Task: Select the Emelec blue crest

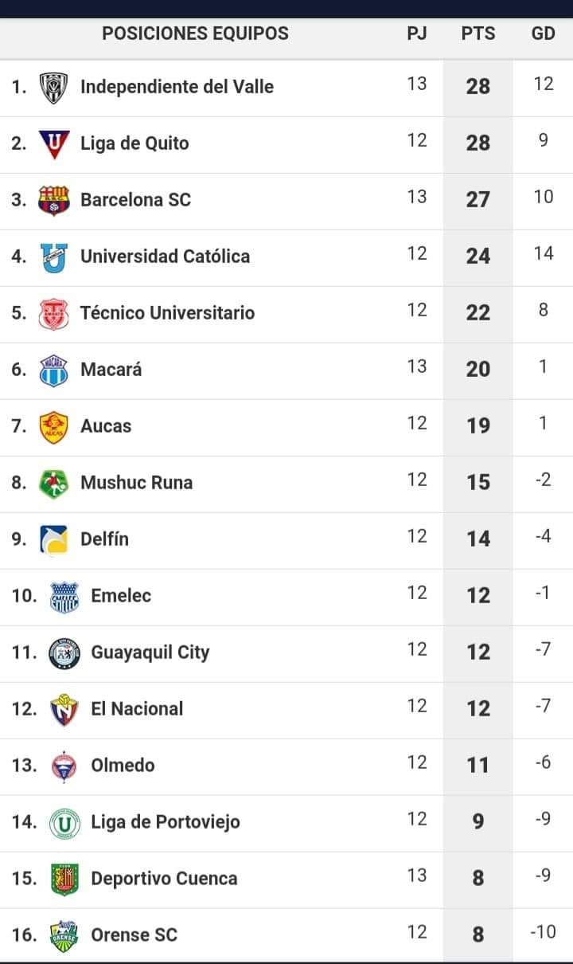Action: (64, 596)
